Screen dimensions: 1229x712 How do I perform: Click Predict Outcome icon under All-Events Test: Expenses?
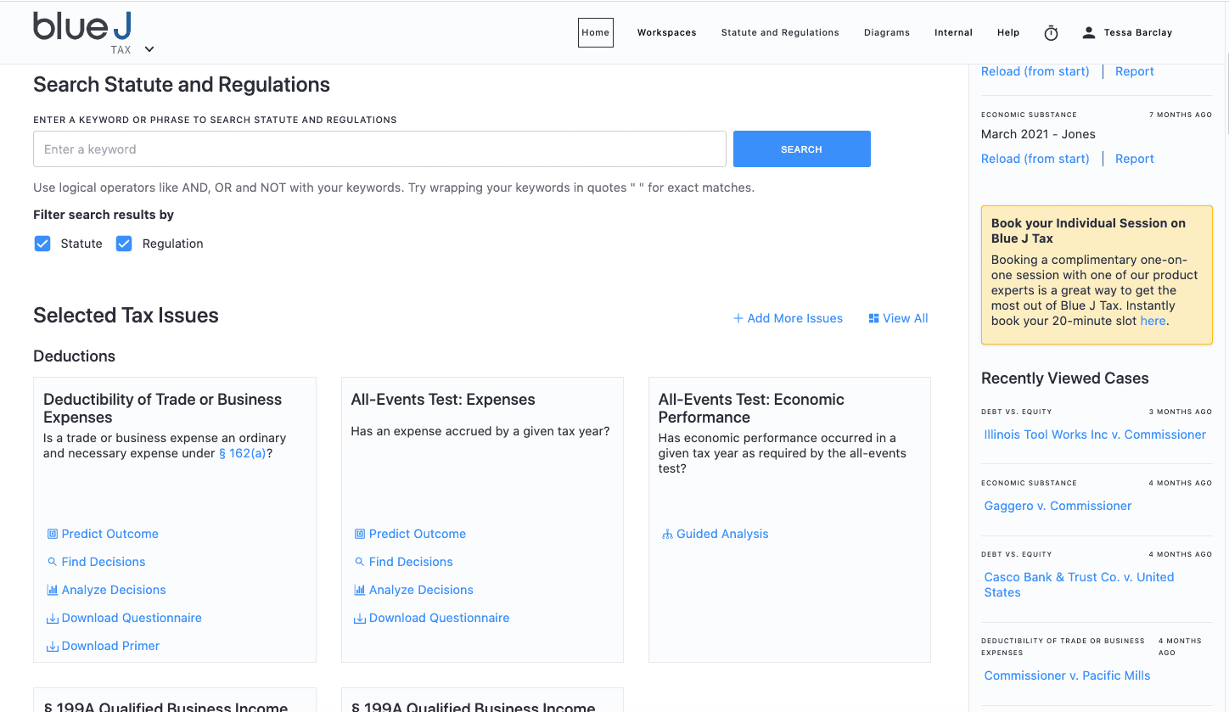[x=360, y=534]
